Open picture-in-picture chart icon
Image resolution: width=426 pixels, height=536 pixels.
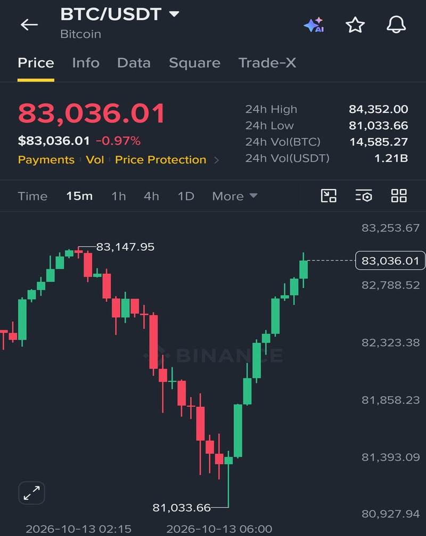329,196
